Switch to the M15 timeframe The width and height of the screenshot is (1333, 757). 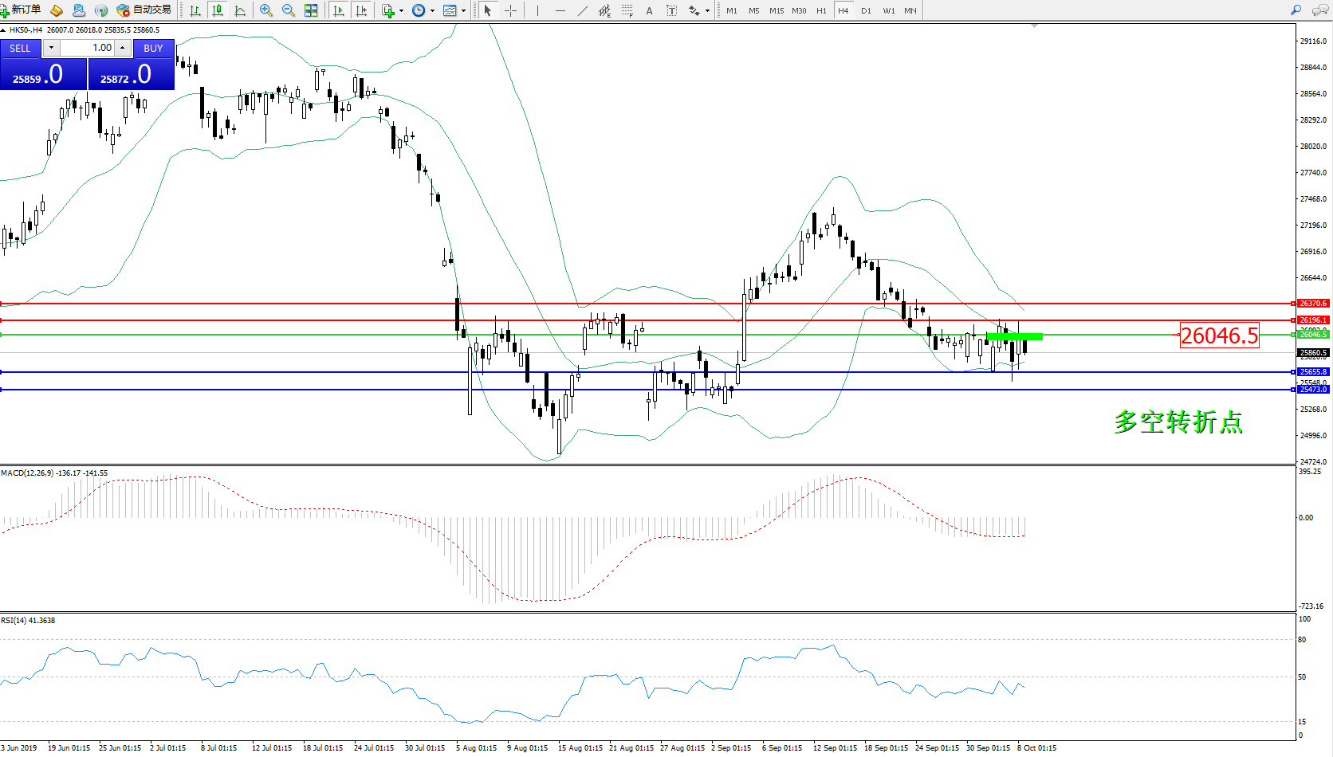tap(776, 10)
